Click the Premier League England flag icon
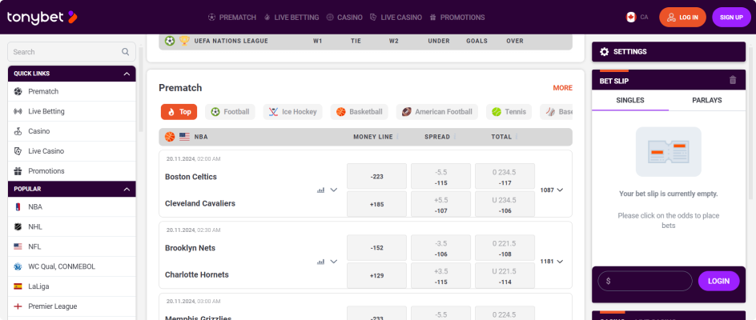756x320 pixels. 18,306
